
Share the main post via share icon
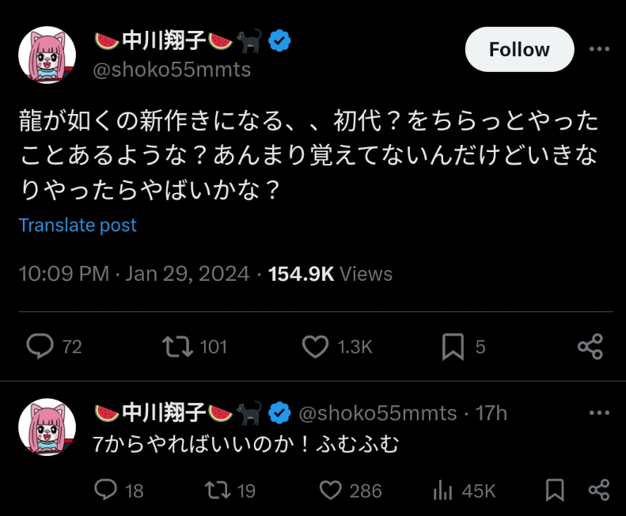click(x=590, y=347)
